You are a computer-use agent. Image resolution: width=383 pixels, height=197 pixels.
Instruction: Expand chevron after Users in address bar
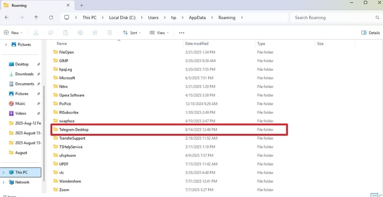[165, 18]
